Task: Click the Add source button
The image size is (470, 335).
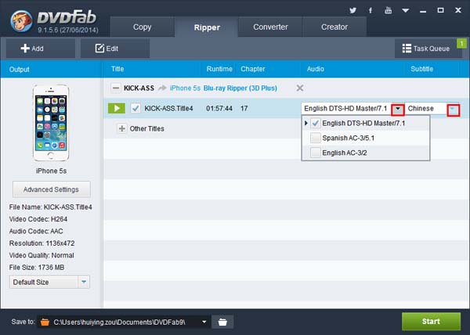Action: click(41, 49)
